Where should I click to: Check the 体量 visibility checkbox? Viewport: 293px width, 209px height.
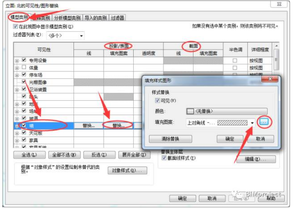(24, 67)
